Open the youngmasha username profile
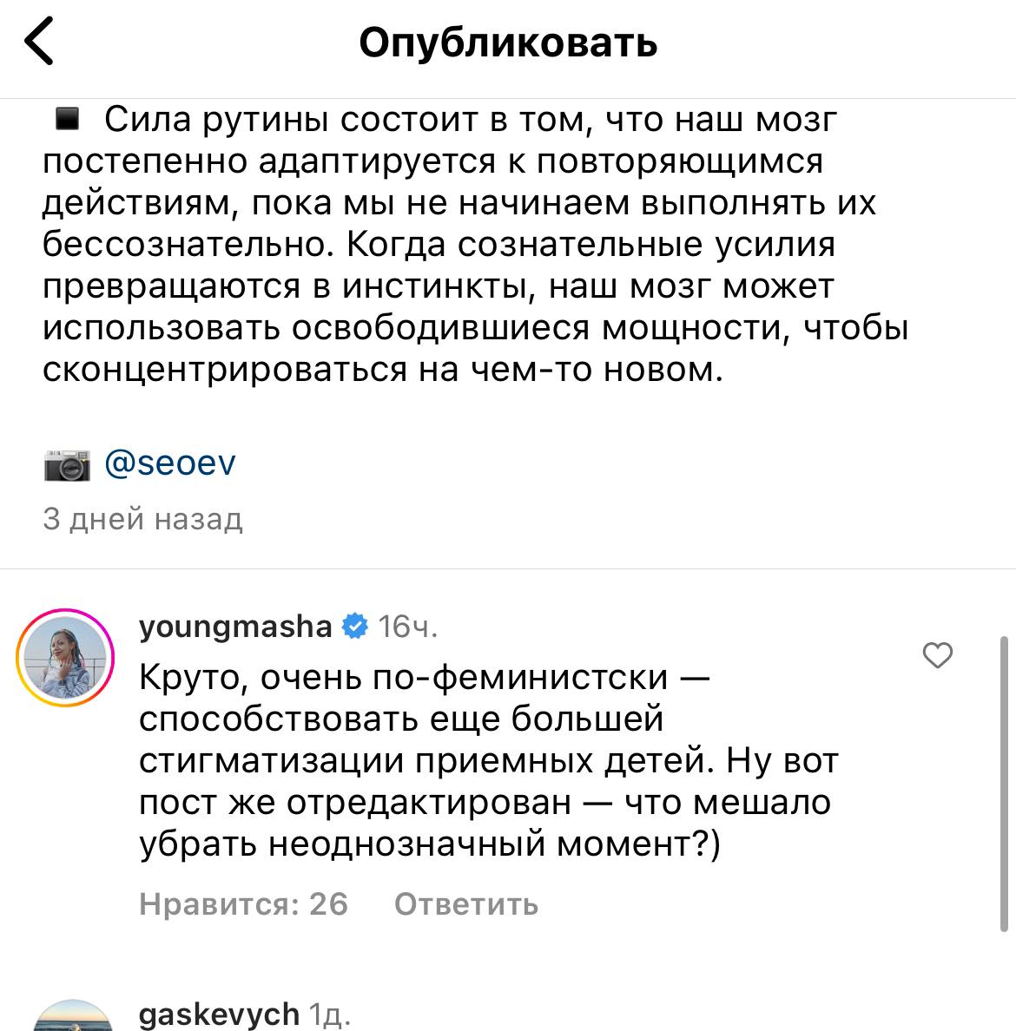Image resolution: width=1016 pixels, height=1031 pixels. [235, 626]
